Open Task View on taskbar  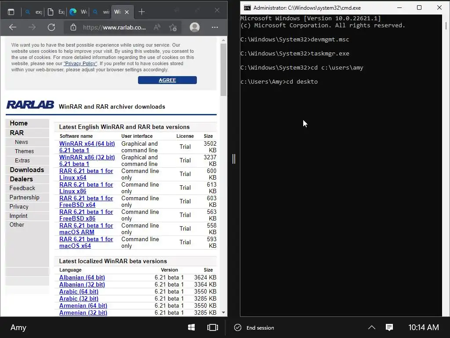[213, 327]
